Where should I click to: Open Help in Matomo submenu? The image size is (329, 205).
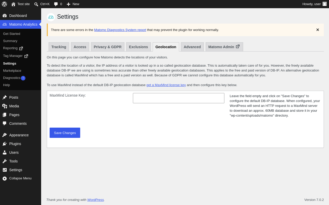click(x=6, y=85)
